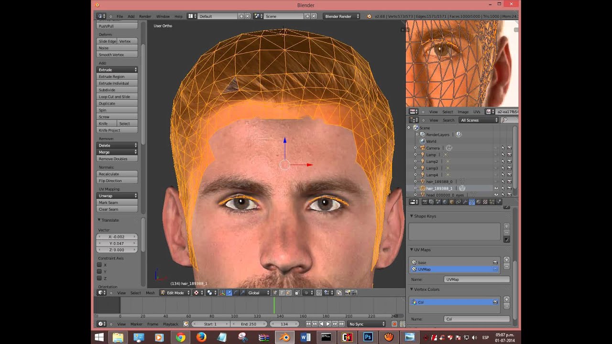This screenshot has width=612, height=344.
Task: Open the Playback menu in timeline
Action: (x=171, y=324)
